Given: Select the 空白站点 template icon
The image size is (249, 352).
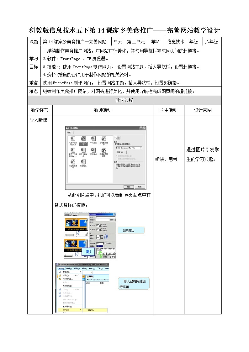Looking at the screenshot, I should pyautogui.click(x=93, y=151).
